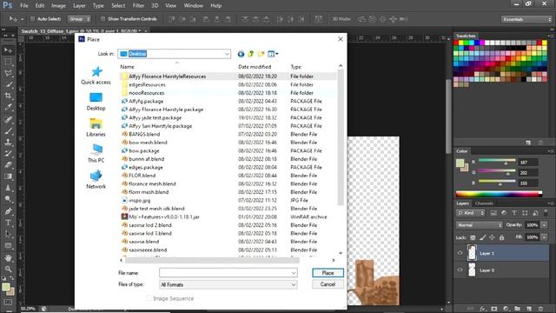Open the Layer menu
This screenshot has height=313, width=556.
pyautogui.click(x=79, y=6)
